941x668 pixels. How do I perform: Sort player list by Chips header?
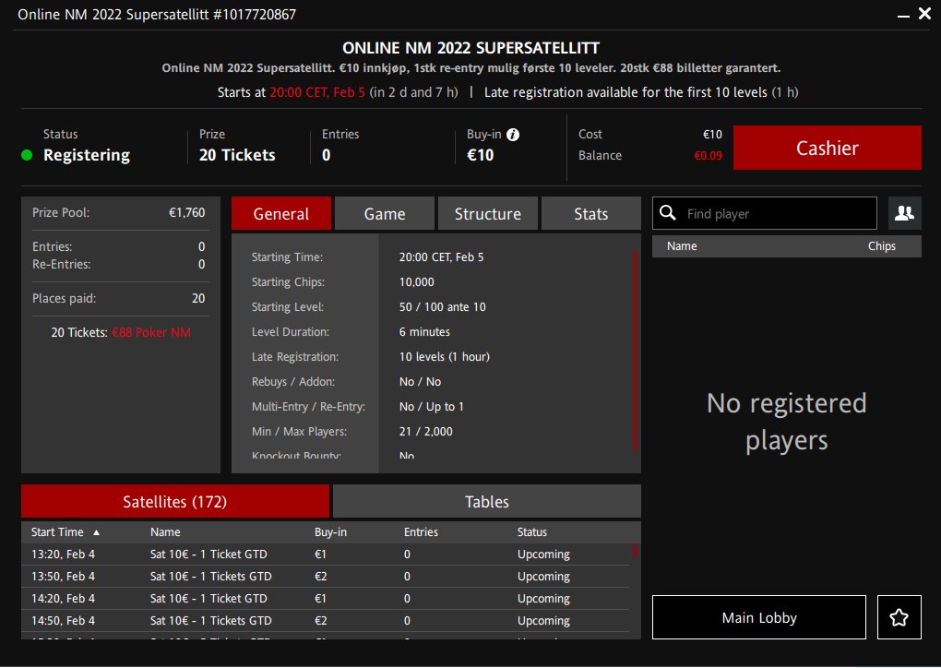(882, 246)
